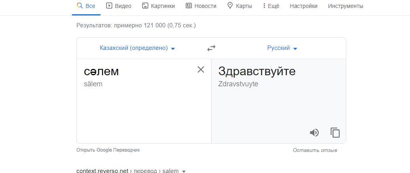
Task: Swap source and target languages
Action: pos(211,48)
